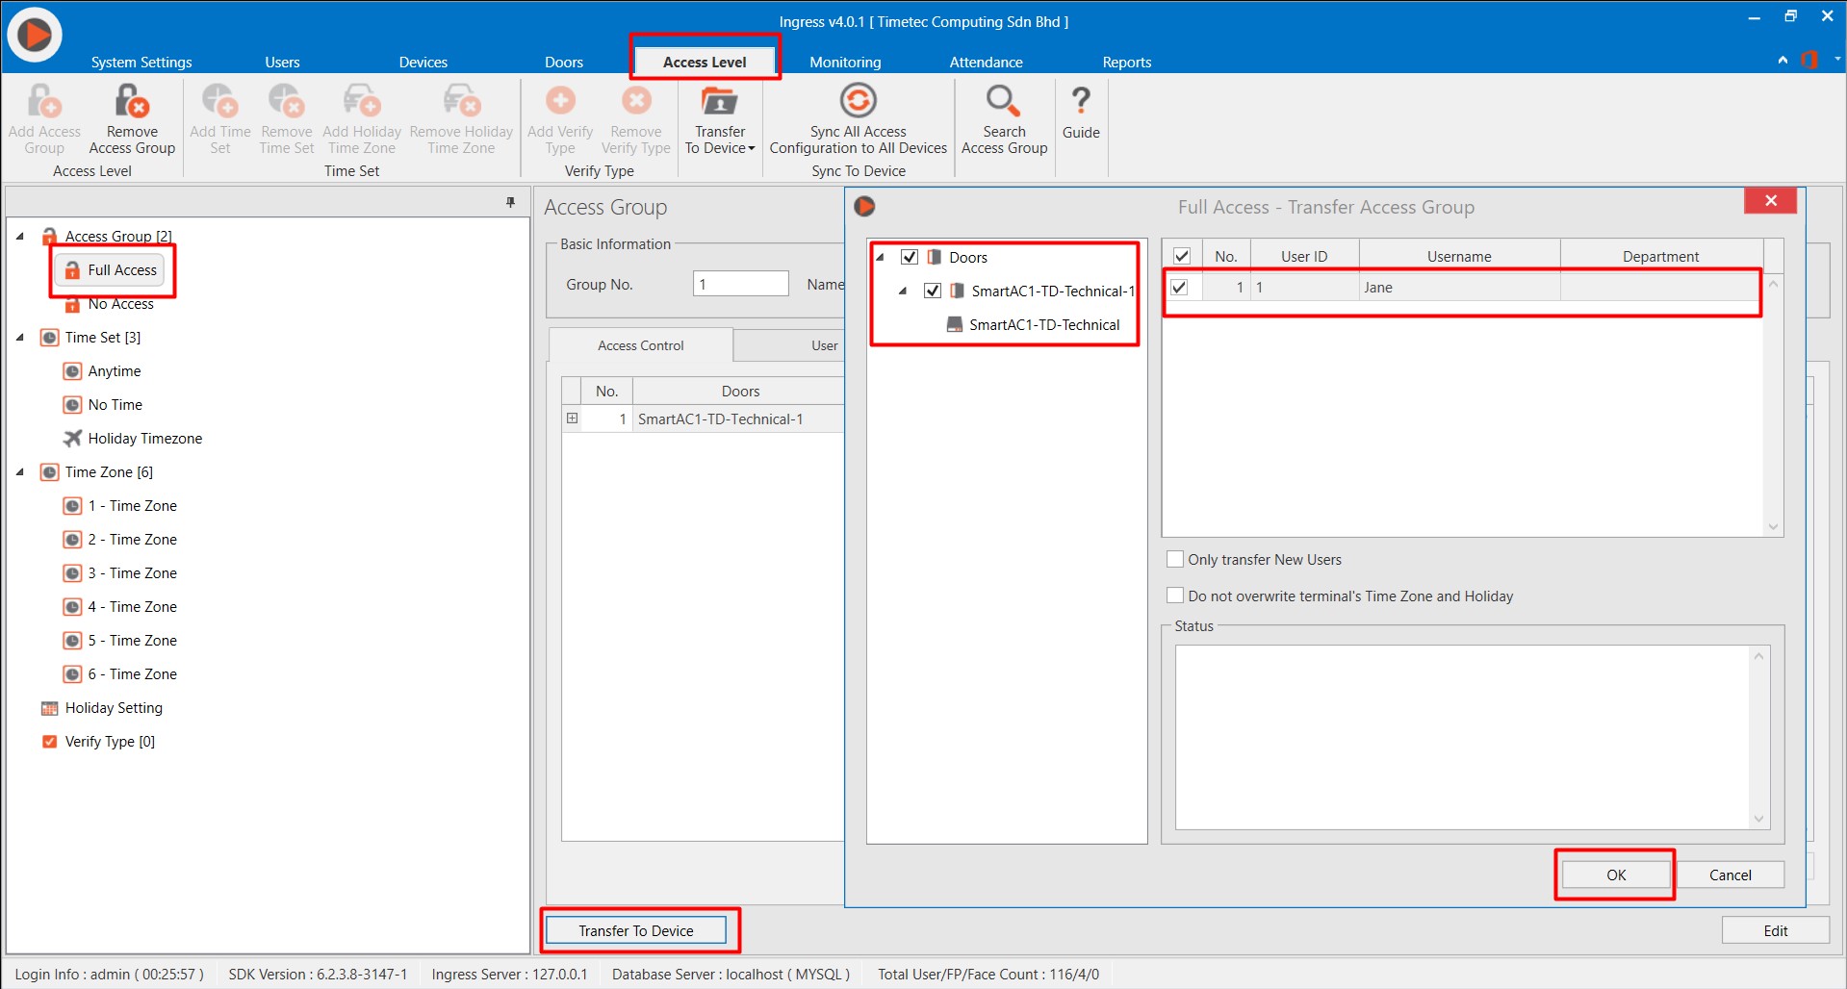
Task: Enable Only transfer New Users option
Action: pos(1175,559)
